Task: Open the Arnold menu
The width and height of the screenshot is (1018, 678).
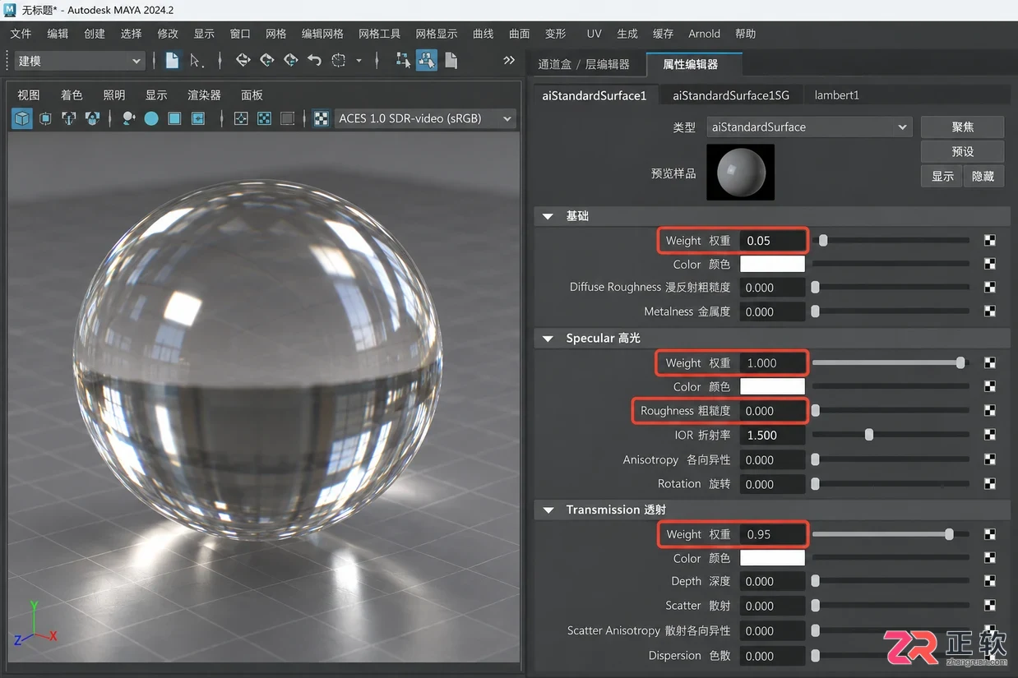Action: [x=705, y=34]
